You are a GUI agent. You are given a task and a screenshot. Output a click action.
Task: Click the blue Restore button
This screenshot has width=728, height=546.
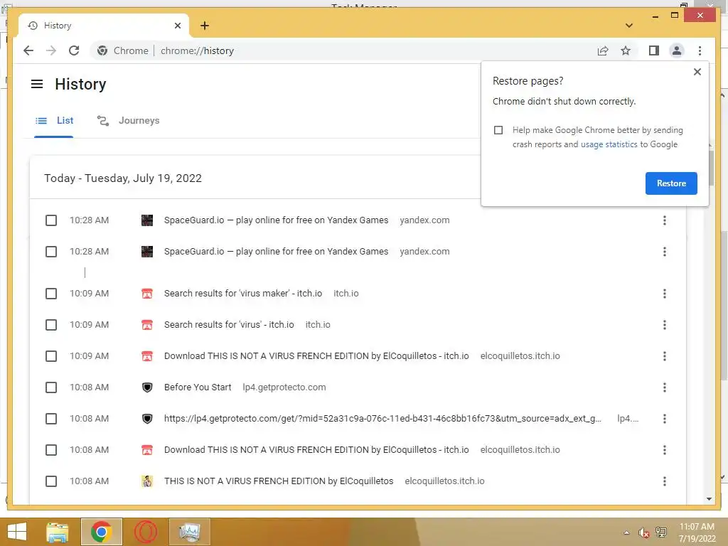[671, 183]
